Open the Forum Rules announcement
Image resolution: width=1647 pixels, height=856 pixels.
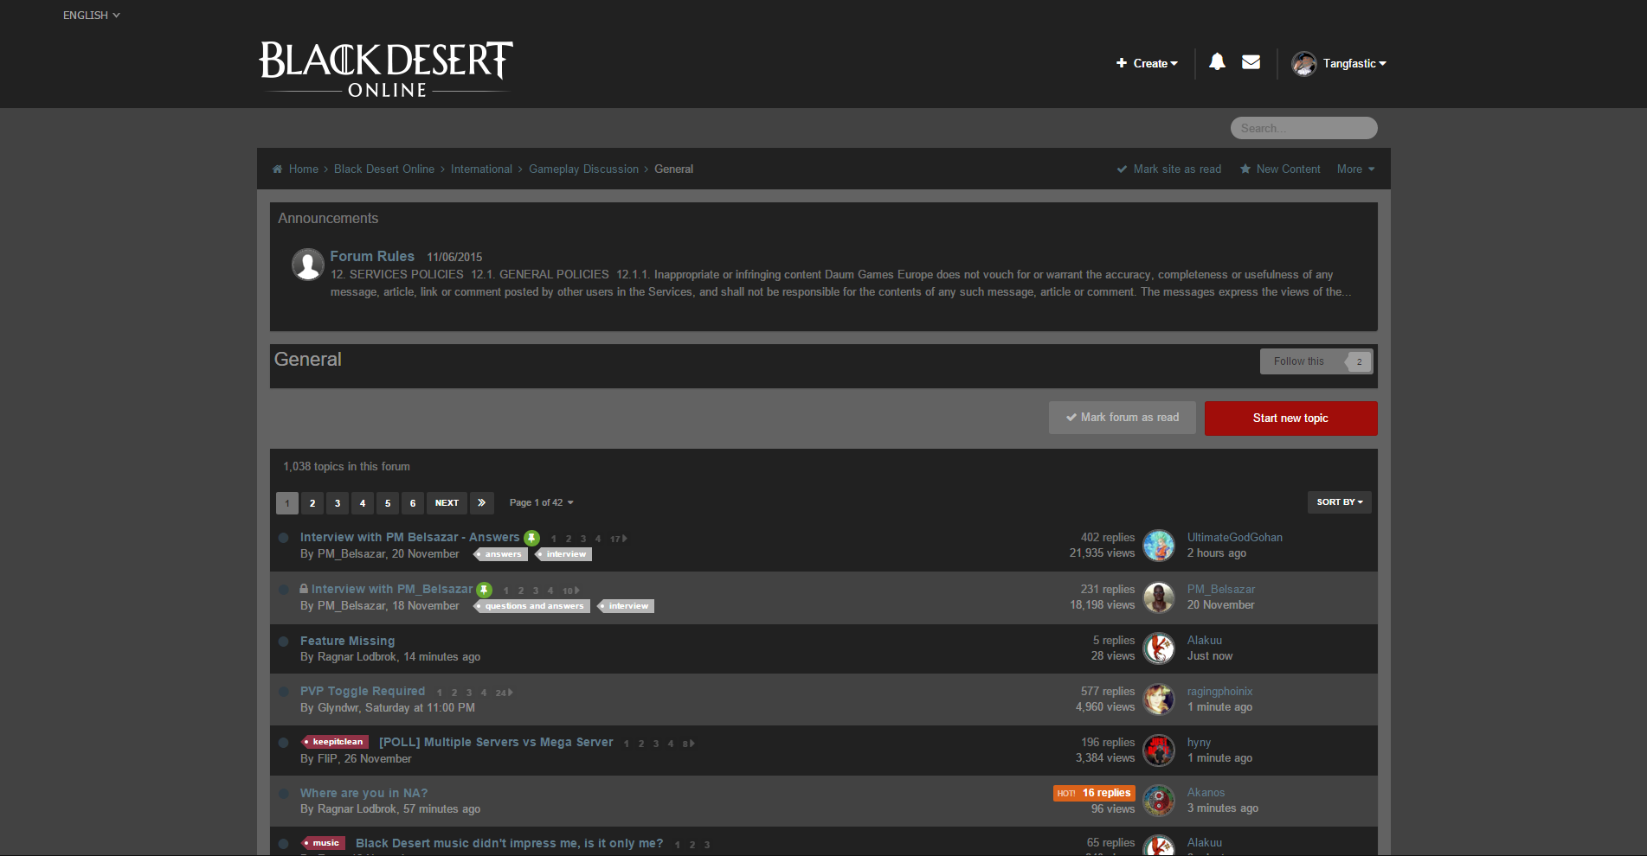[x=372, y=256]
